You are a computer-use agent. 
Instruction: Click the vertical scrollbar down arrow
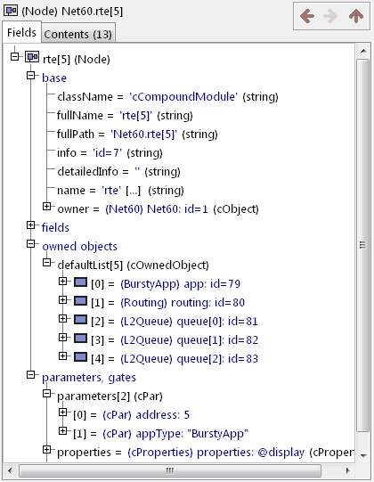click(x=363, y=455)
